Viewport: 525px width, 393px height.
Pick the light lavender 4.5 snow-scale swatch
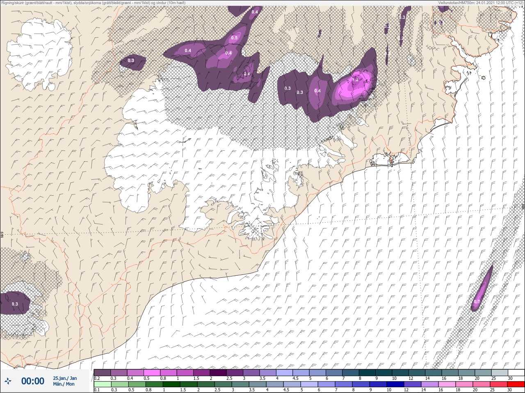[301, 372]
